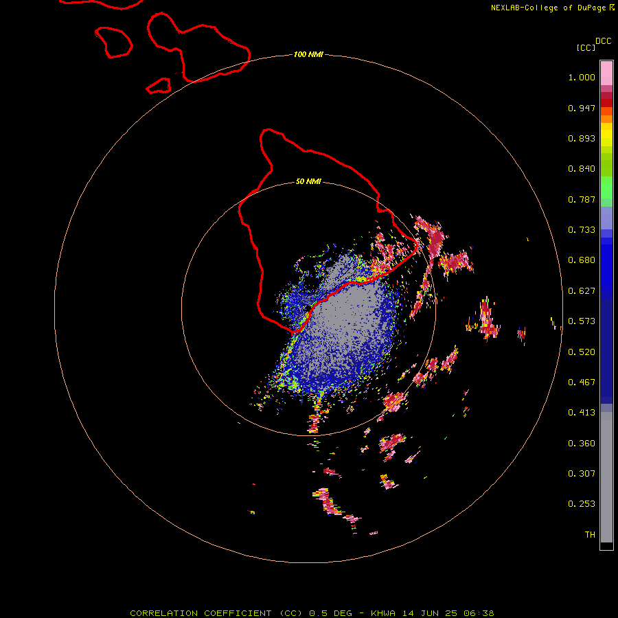Image resolution: width=618 pixels, height=618 pixels.
Task: Select the 0.573 scale value
Action: click(582, 321)
